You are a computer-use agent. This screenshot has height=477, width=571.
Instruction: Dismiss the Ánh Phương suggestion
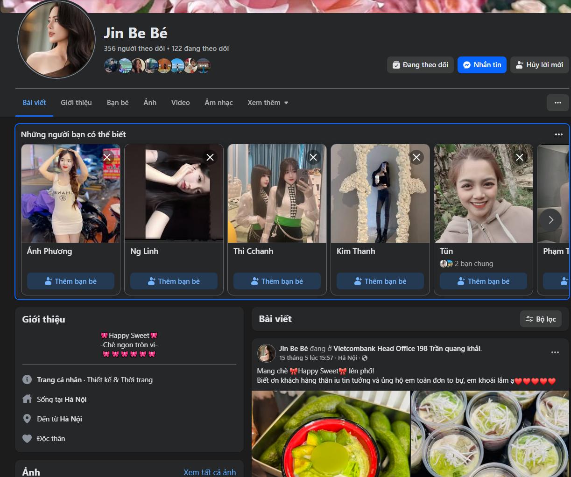(x=107, y=157)
